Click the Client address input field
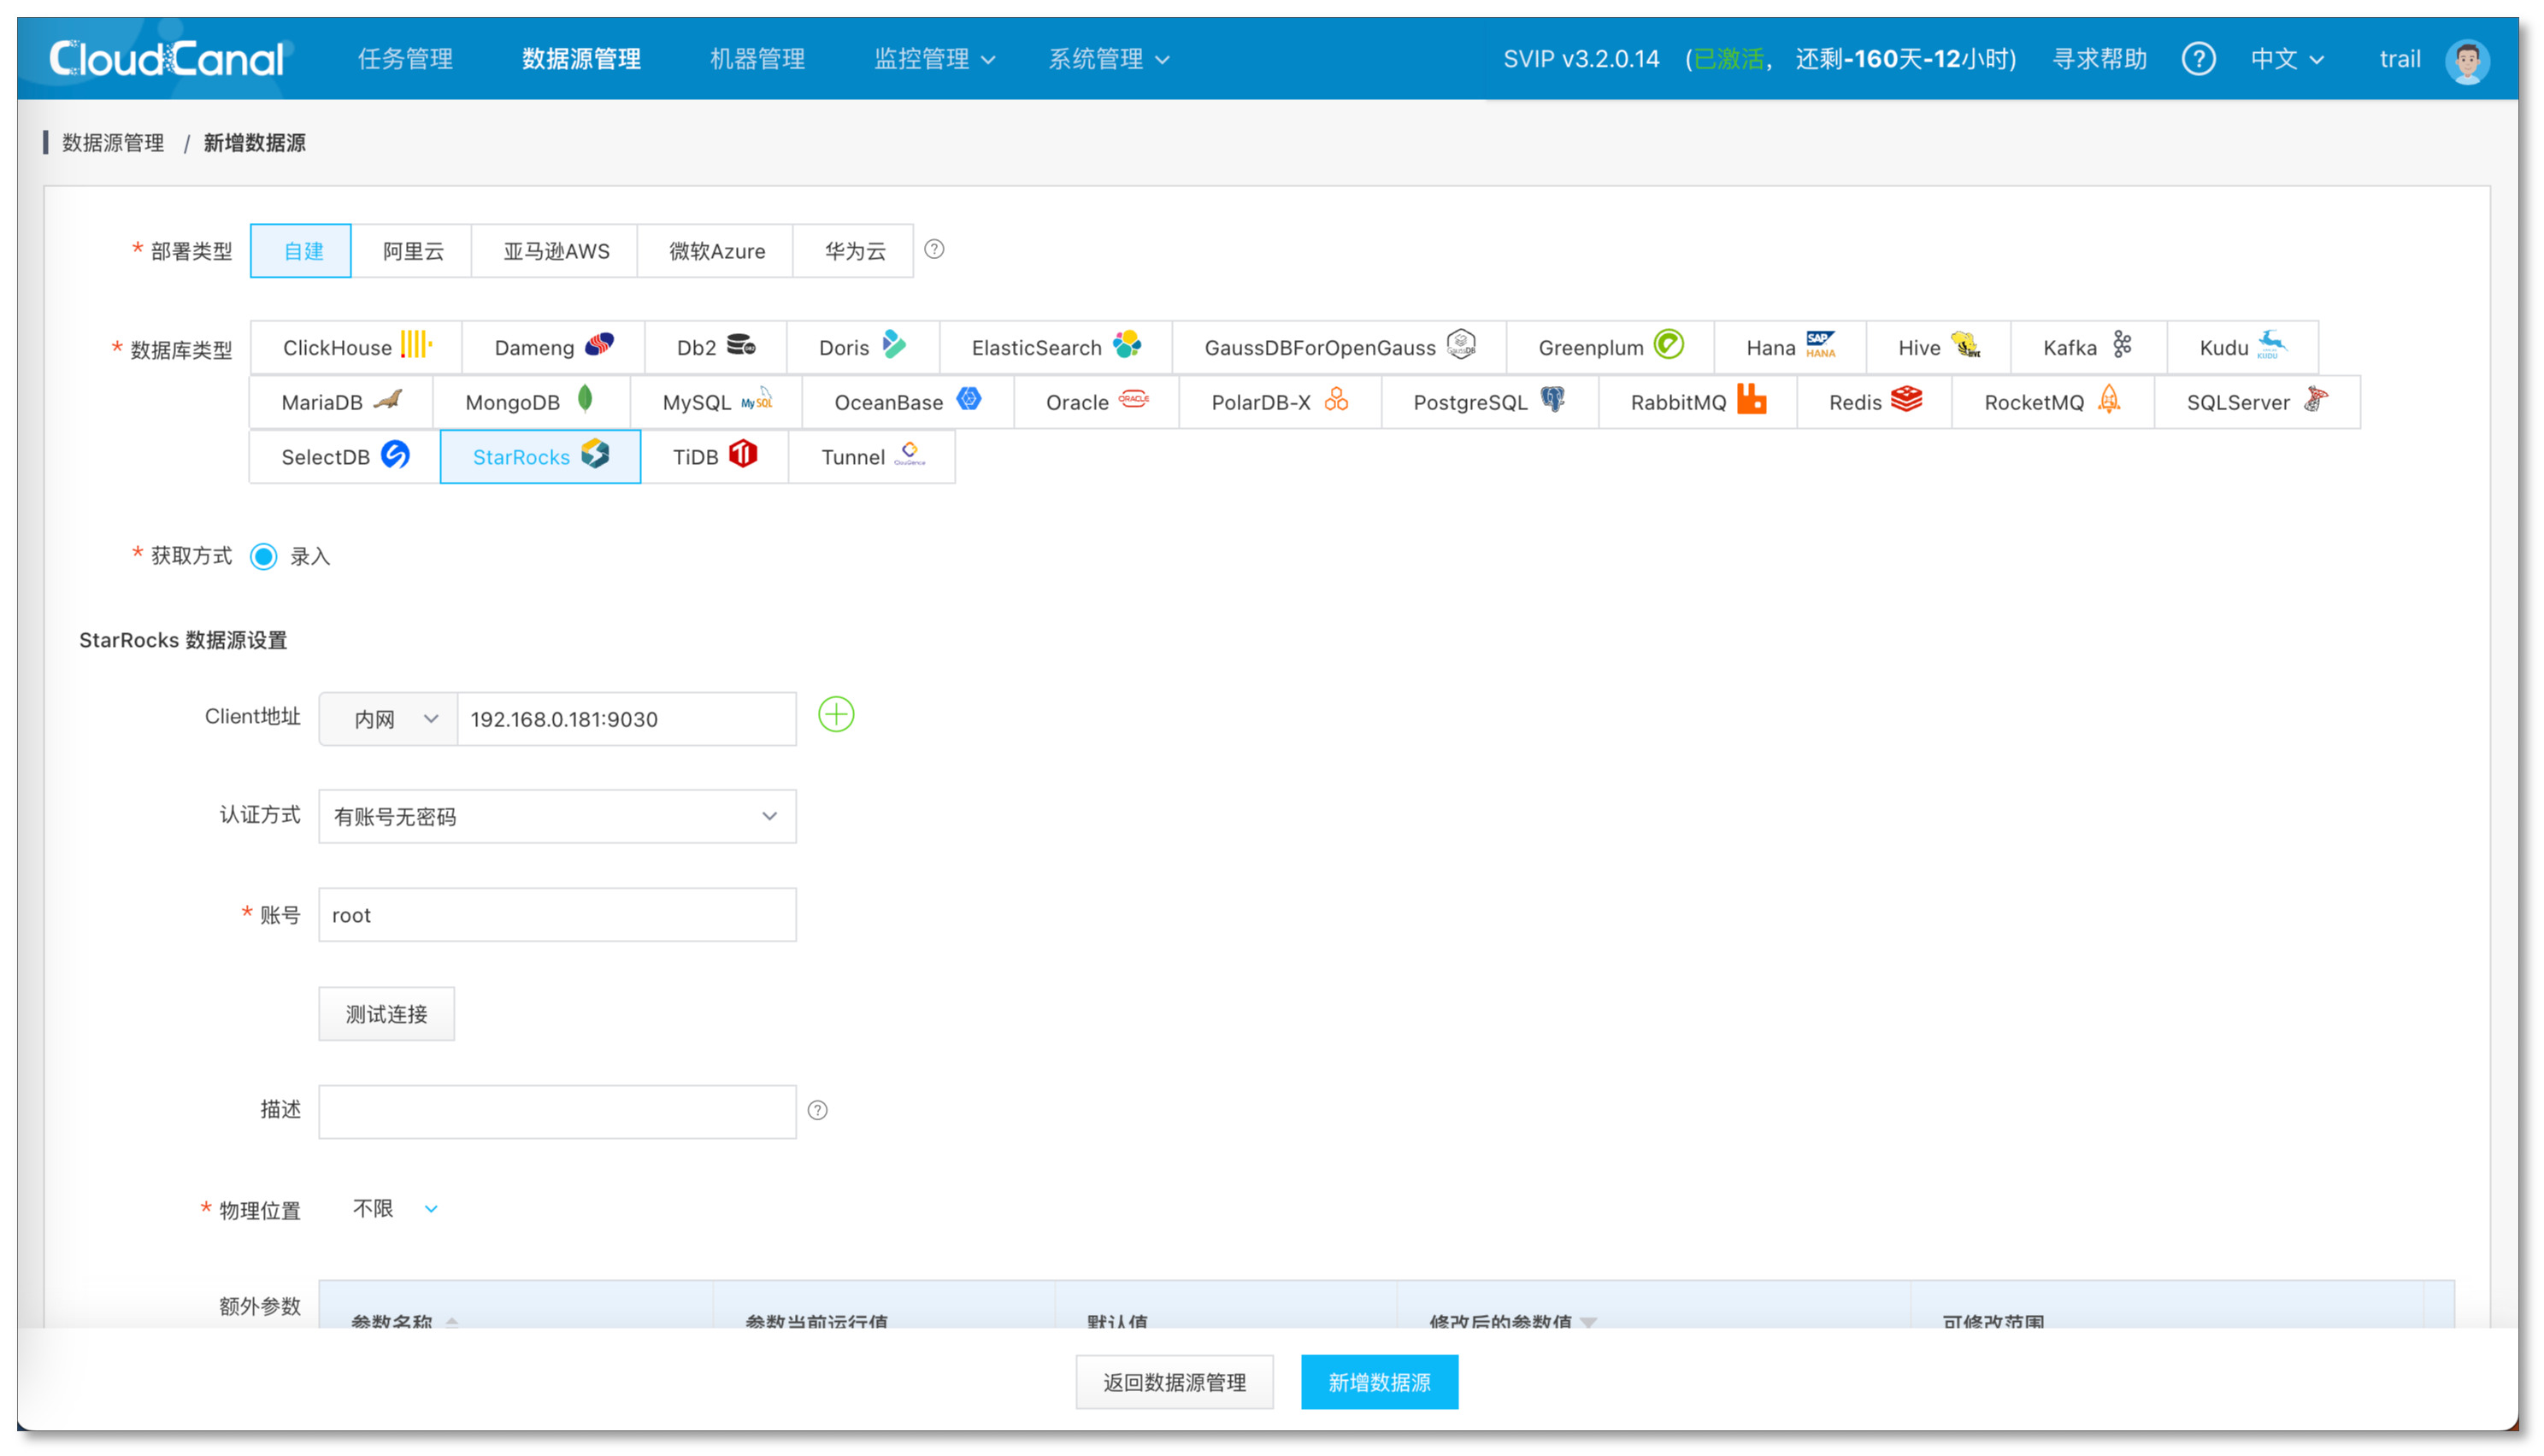This screenshot has width=2544, height=1456. point(627,719)
